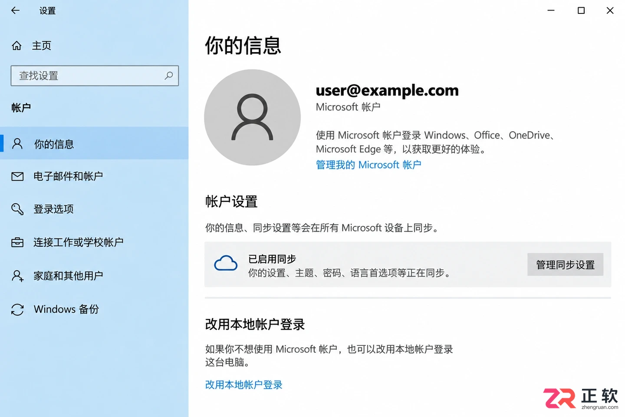Viewport: 625px width, 417px height.
Task: Click the briefcase icon for 连接工作或学校帐户
Action: coord(17,242)
